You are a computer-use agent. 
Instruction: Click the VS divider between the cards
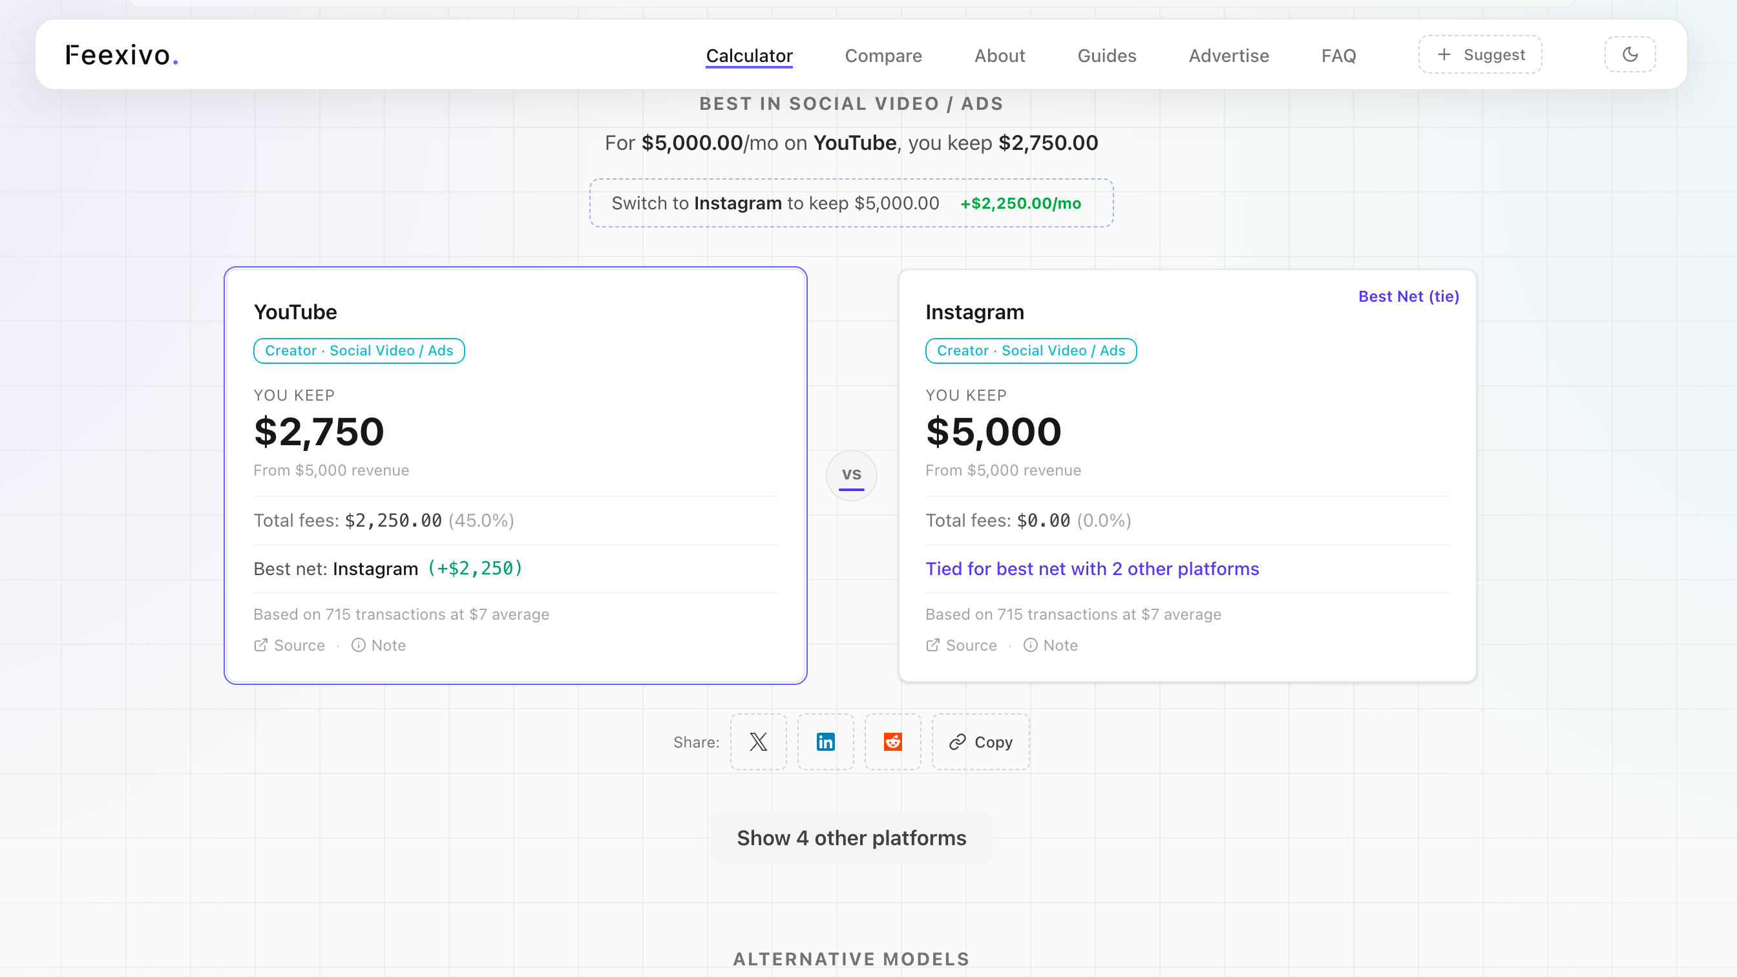(x=851, y=476)
